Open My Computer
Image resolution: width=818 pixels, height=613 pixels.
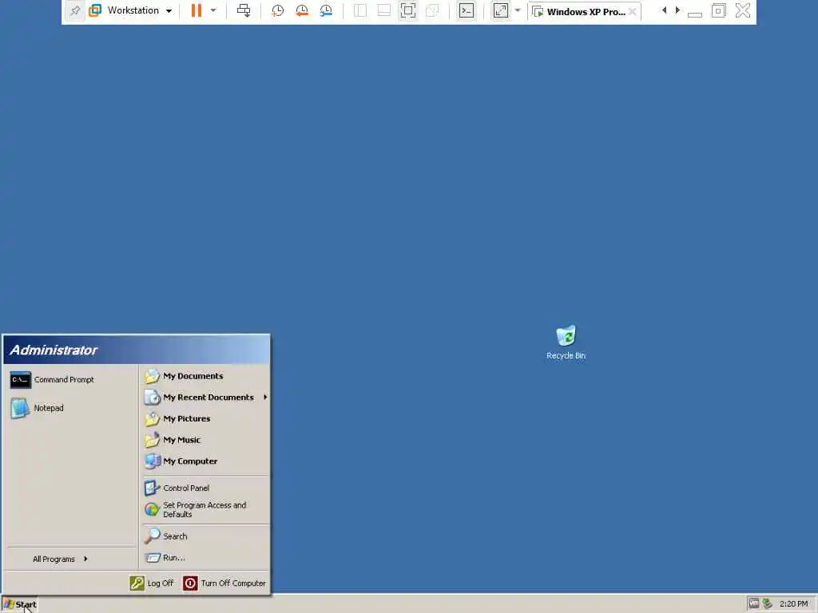(x=206, y=461)
